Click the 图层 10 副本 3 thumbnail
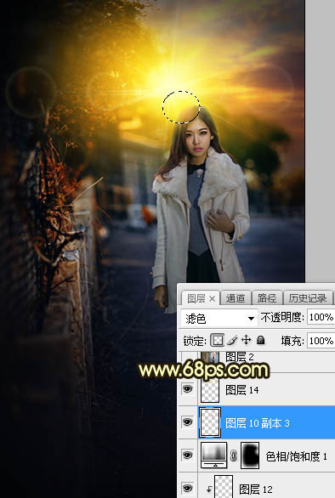This screenshot has width=335, height=498. coord(210,423)
